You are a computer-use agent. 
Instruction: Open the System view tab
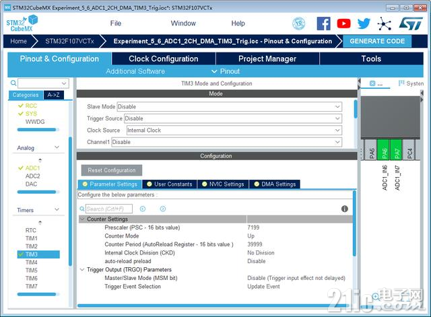click(x=411, y=83)
